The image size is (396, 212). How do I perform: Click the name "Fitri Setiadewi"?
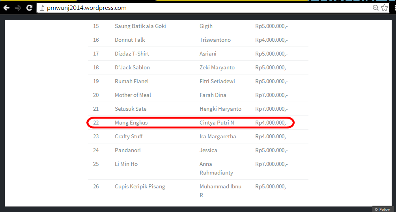(217, 81)
